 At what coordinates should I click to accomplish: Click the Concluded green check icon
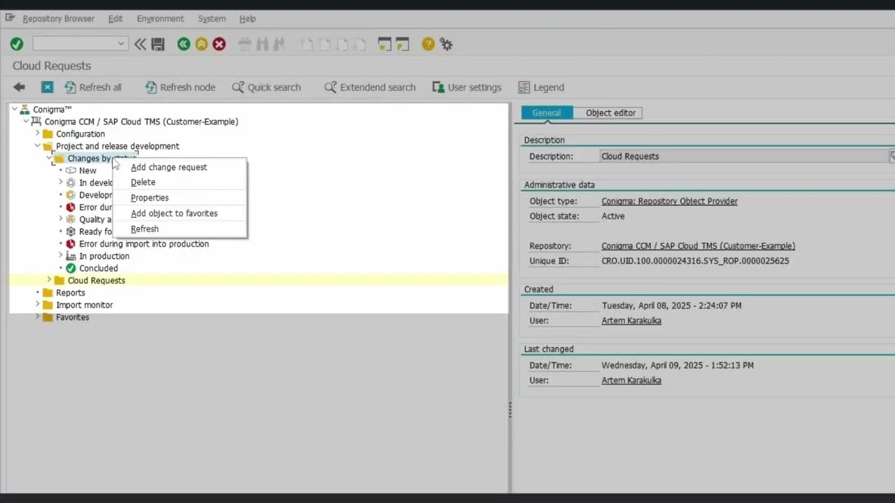tap(71, 268)
